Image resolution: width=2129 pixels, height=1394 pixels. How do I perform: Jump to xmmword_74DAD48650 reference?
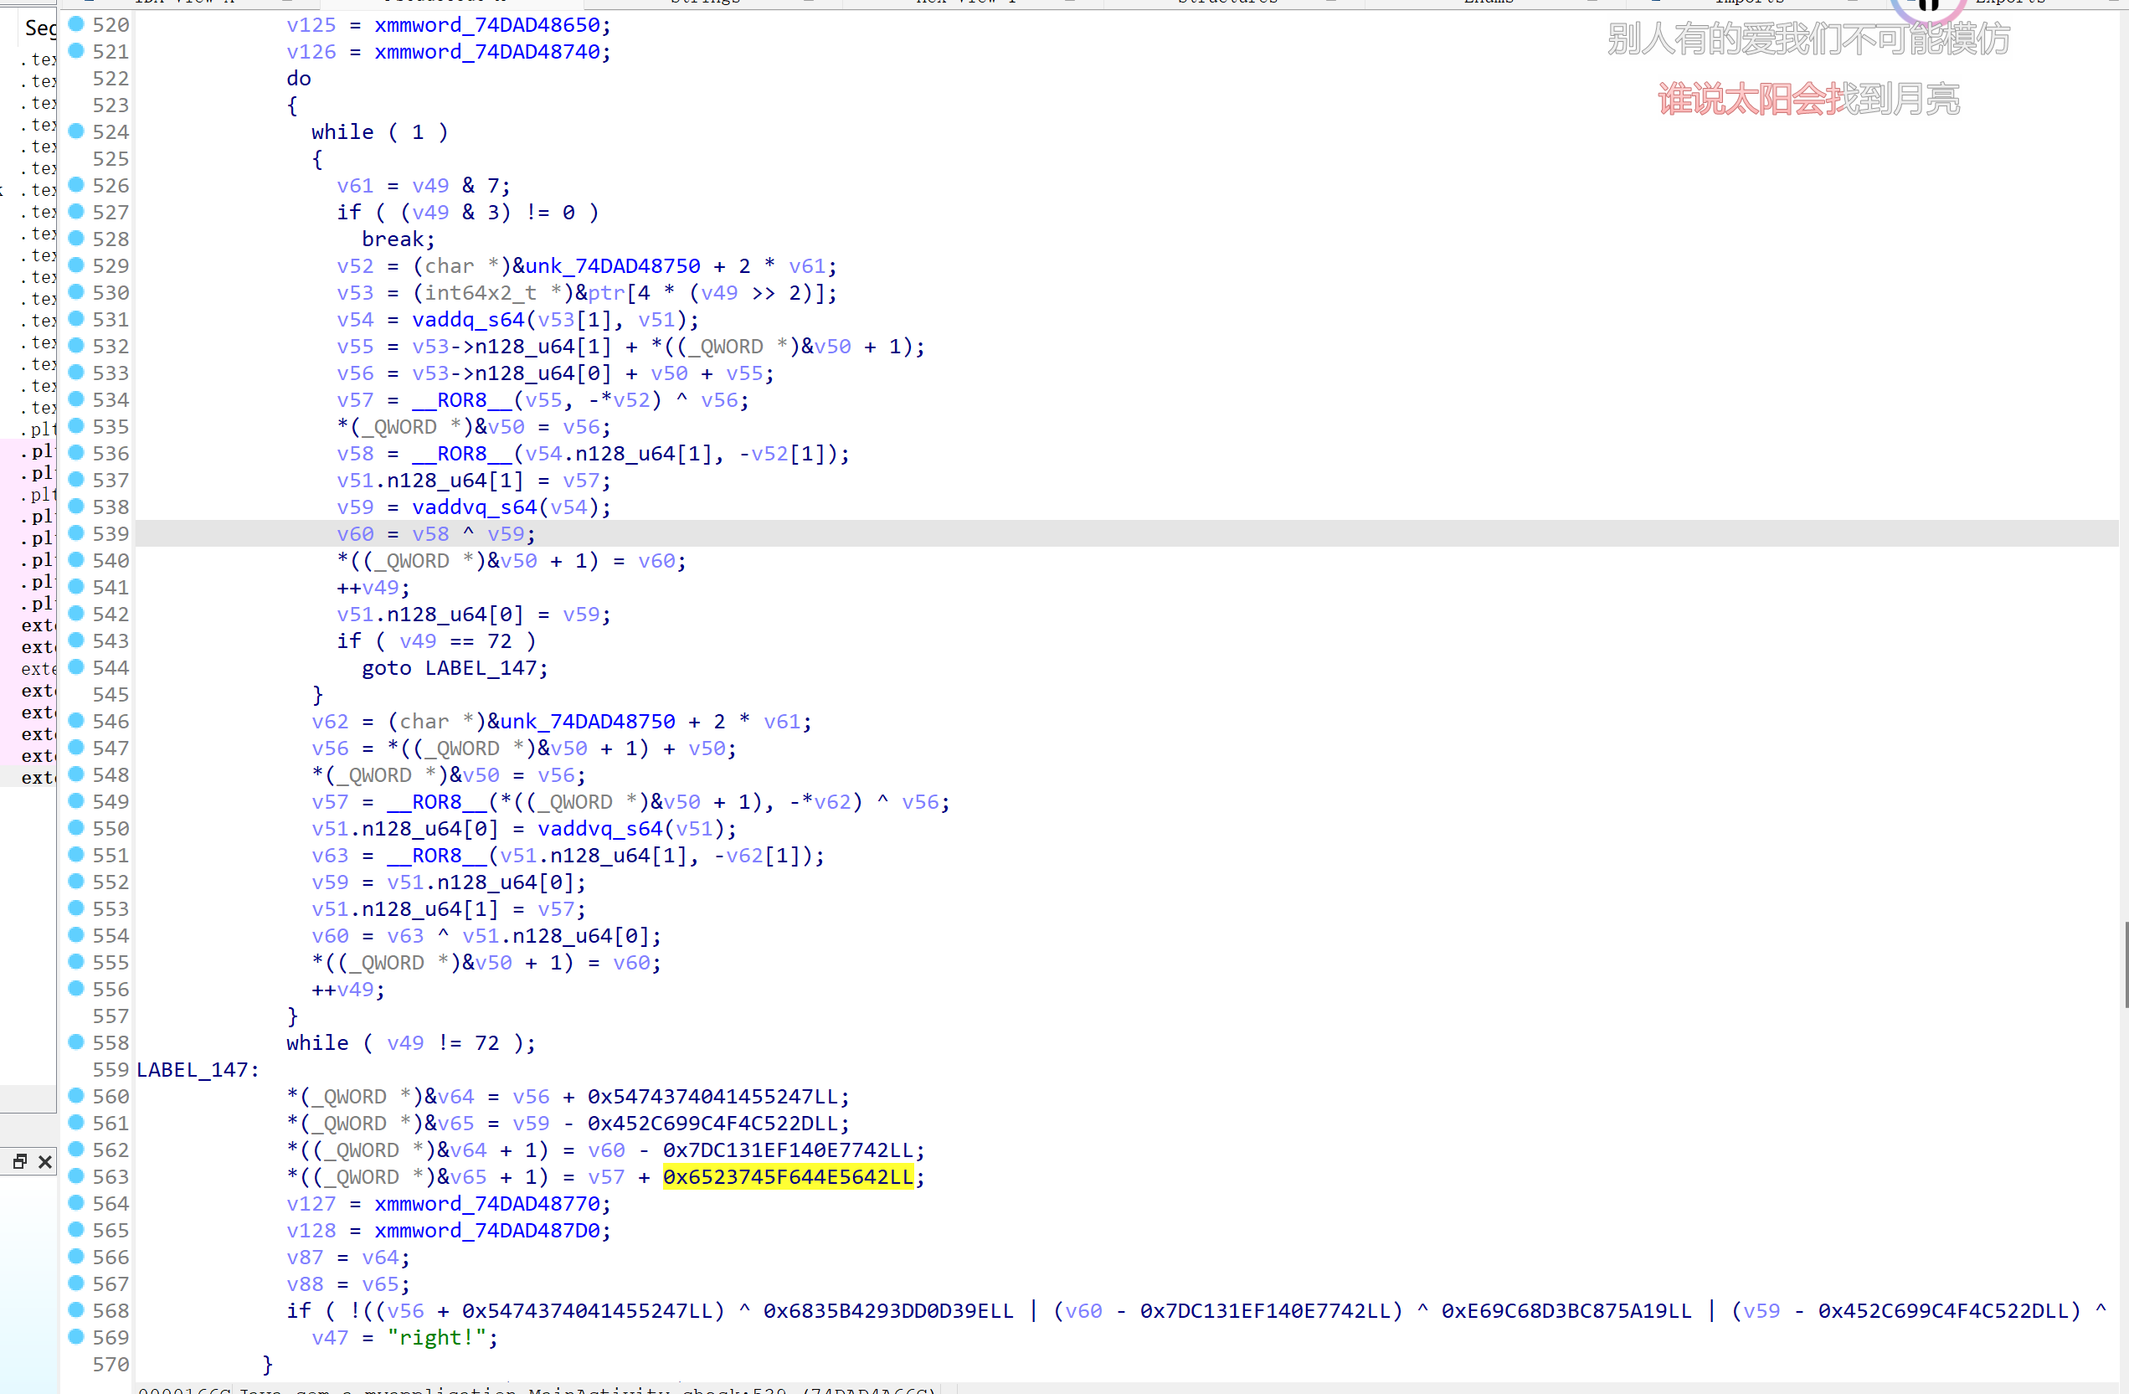coord(486,25)
